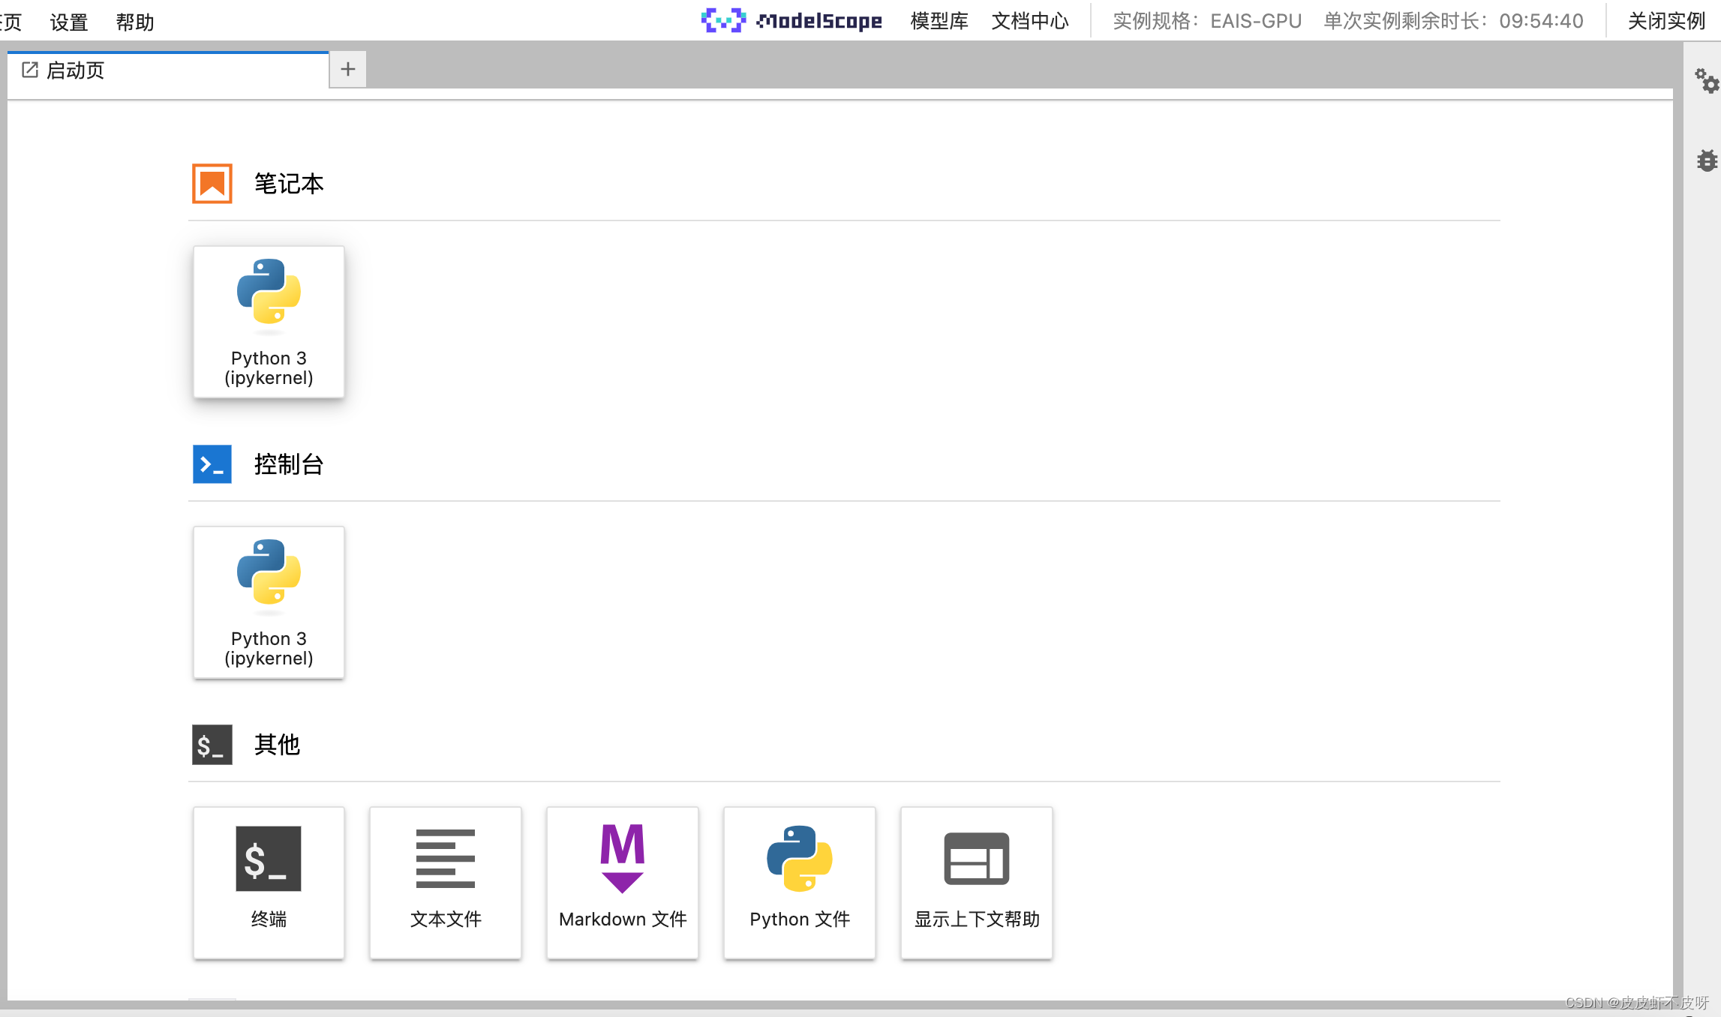Click the dark 其他 section icon
Viewport: 1721px width, 1017px height.
click(212, 745)
